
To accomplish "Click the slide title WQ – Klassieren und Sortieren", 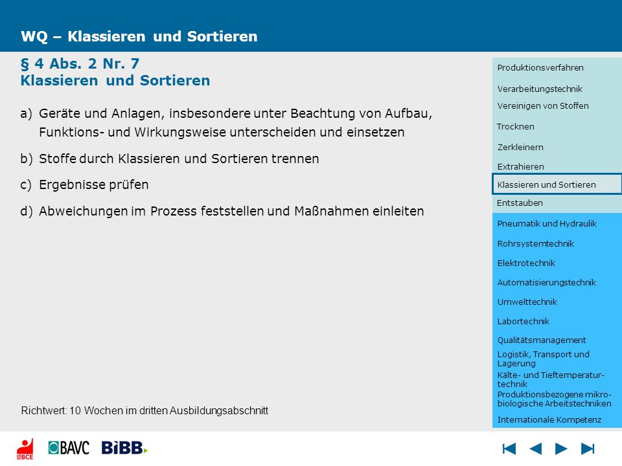I will pos(139,36).
